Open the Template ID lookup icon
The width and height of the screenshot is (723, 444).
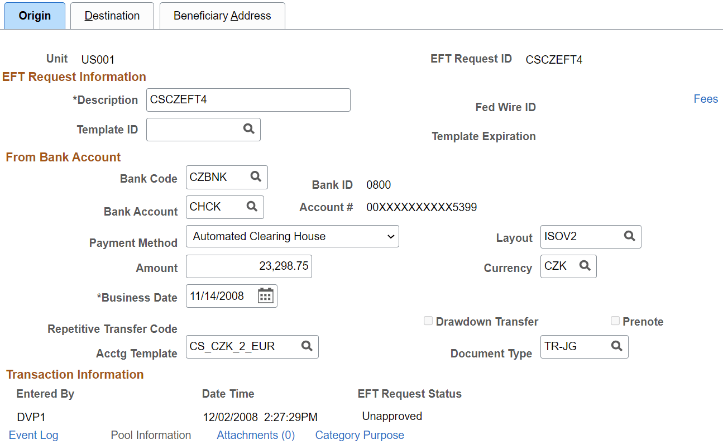pyautogui.click(x=248, y=129)
